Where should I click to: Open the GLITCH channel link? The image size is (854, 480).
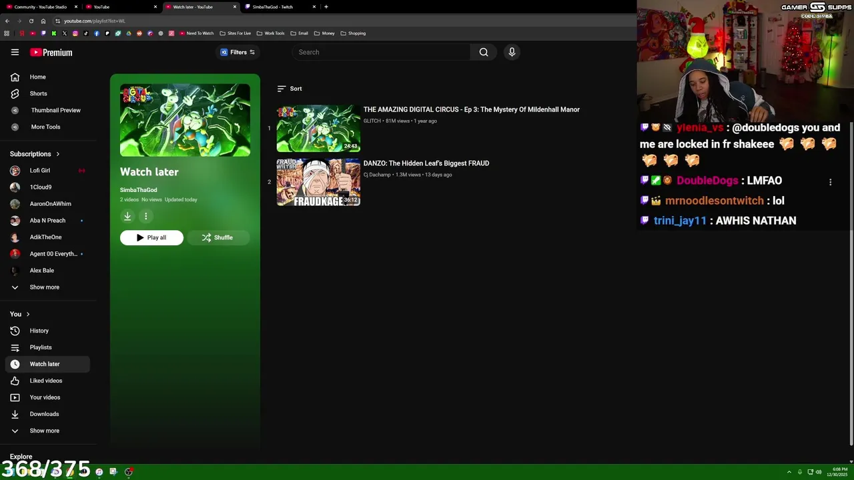click(x=372, y=121)
